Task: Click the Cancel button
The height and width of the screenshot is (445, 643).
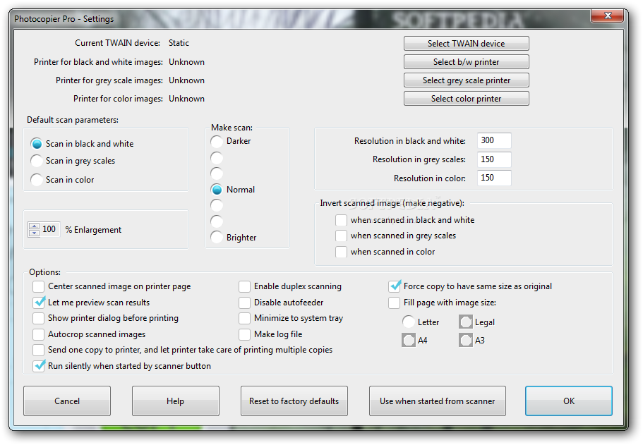Action: coord(67,401)
